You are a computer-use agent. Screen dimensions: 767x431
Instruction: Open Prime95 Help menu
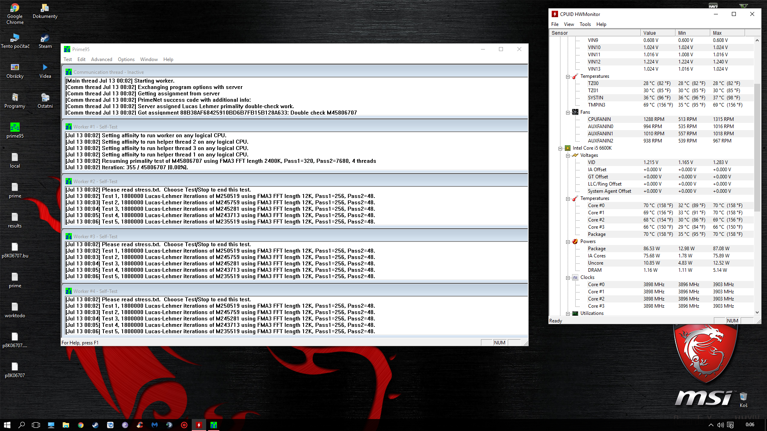[168, 59]
